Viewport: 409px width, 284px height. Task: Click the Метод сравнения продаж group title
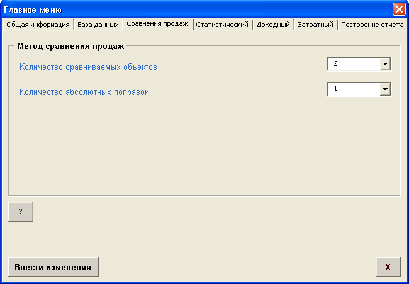pos(70,46)
